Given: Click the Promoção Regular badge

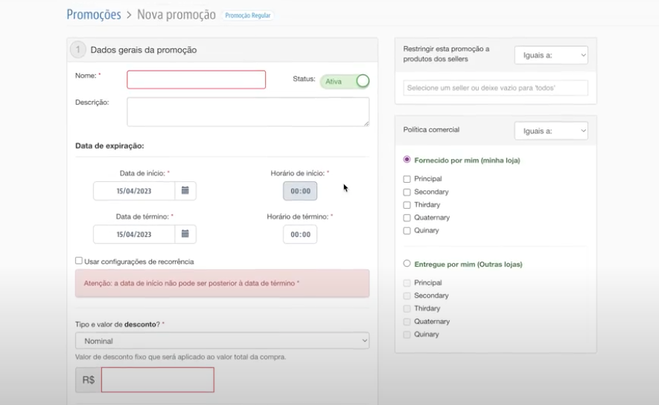Looking at the screenshot, I should [x=247, y=16].
